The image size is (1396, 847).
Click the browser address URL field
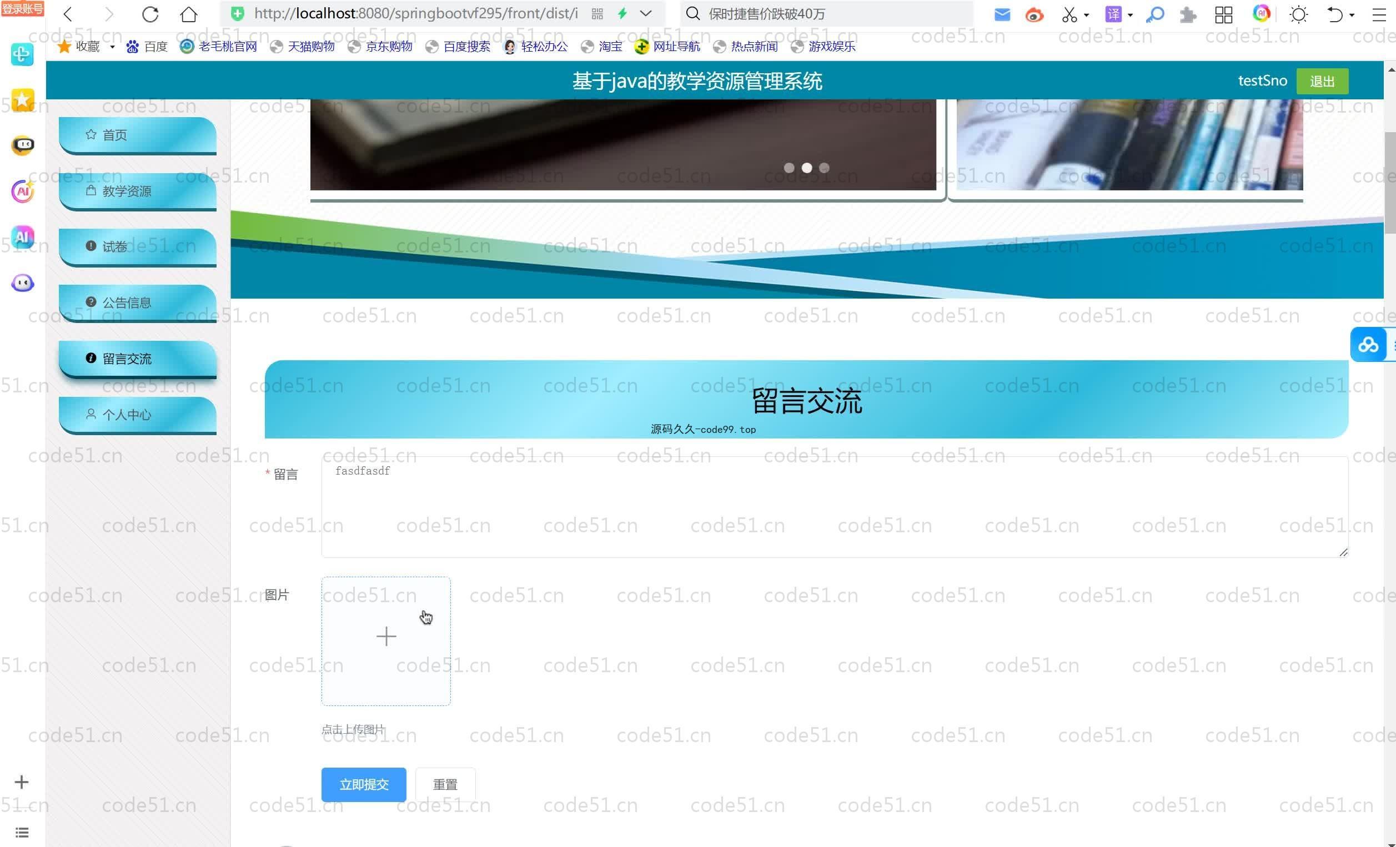[x=416, y=13]
